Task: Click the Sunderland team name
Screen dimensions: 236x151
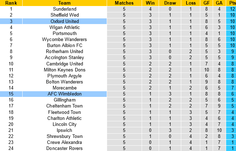Action: tap(64, 9)
